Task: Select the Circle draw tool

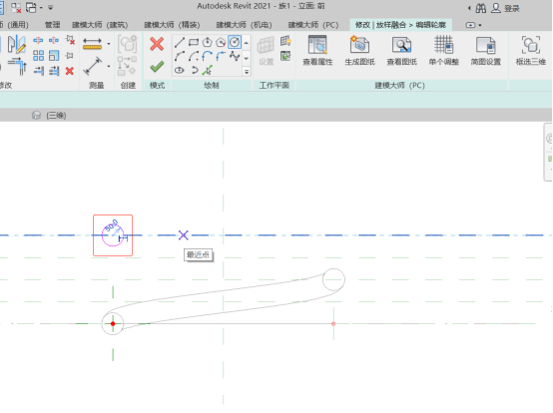Action: (x=235, y=42)
